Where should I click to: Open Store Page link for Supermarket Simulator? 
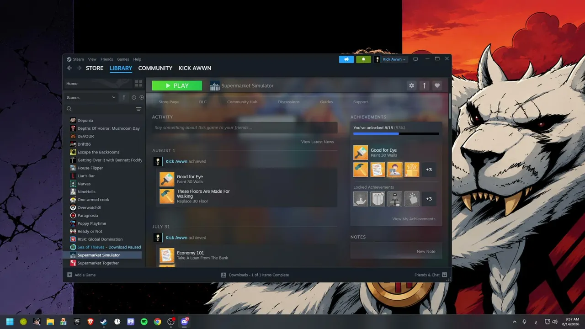169,102
